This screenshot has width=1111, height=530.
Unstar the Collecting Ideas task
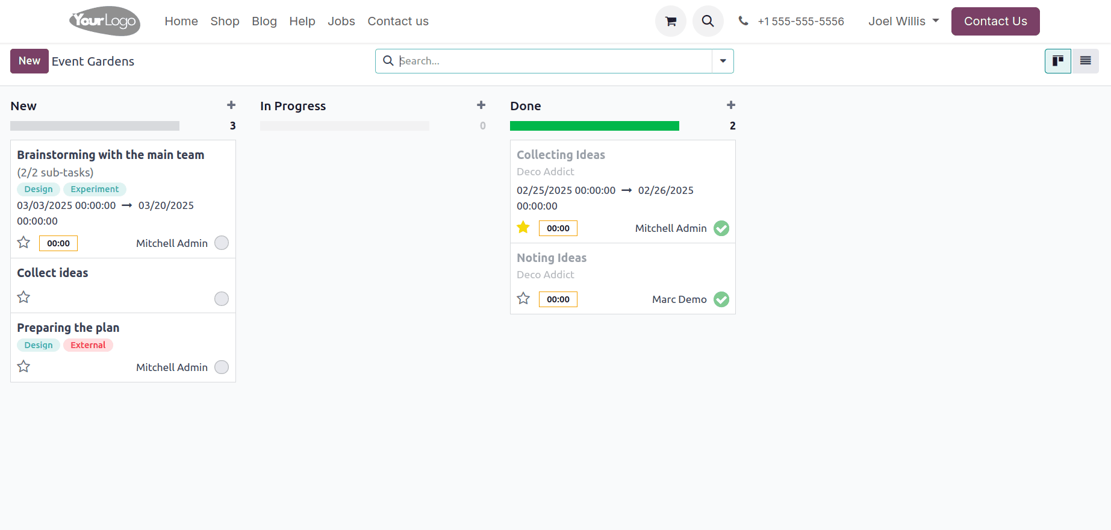523,228
